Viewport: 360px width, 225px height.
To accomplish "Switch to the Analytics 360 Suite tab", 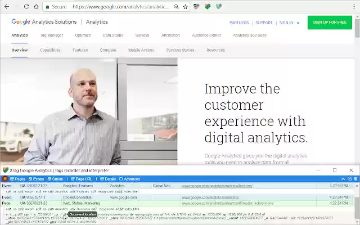I will click(250, 35).
